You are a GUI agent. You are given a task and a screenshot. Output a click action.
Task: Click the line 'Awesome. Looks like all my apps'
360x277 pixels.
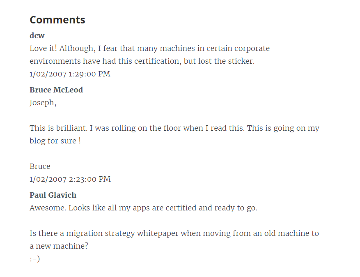144,208
